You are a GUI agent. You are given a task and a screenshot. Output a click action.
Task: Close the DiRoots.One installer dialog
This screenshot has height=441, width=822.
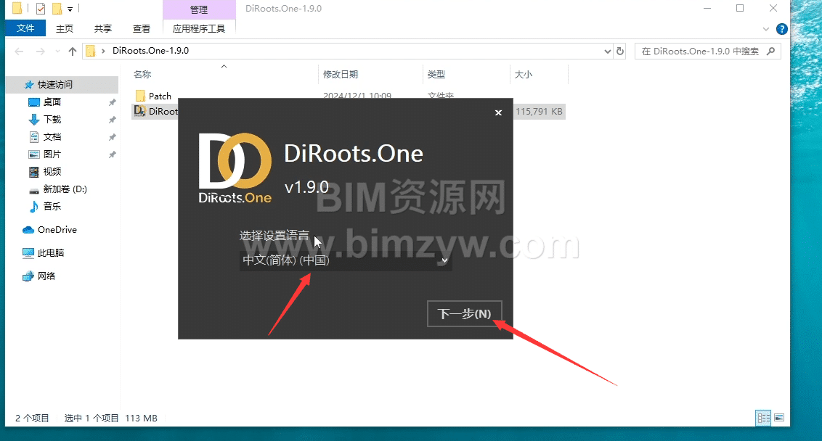[499, 112]
